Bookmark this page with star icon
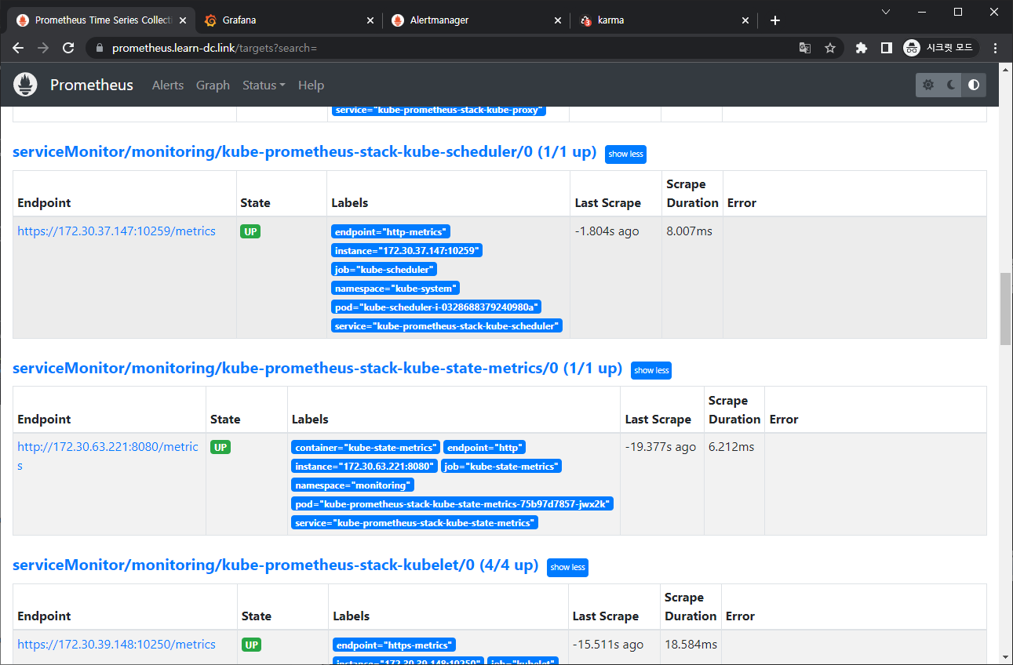Viewport: 1013px width, 665px height. (829, 48)
